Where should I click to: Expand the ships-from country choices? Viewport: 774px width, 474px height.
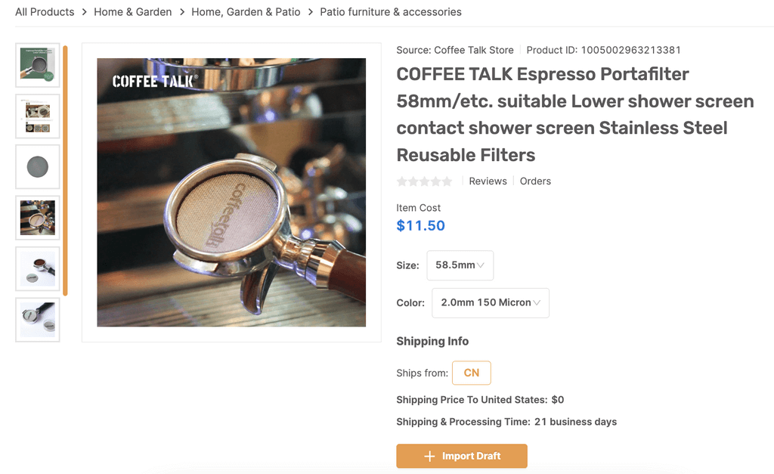[471, 373]
